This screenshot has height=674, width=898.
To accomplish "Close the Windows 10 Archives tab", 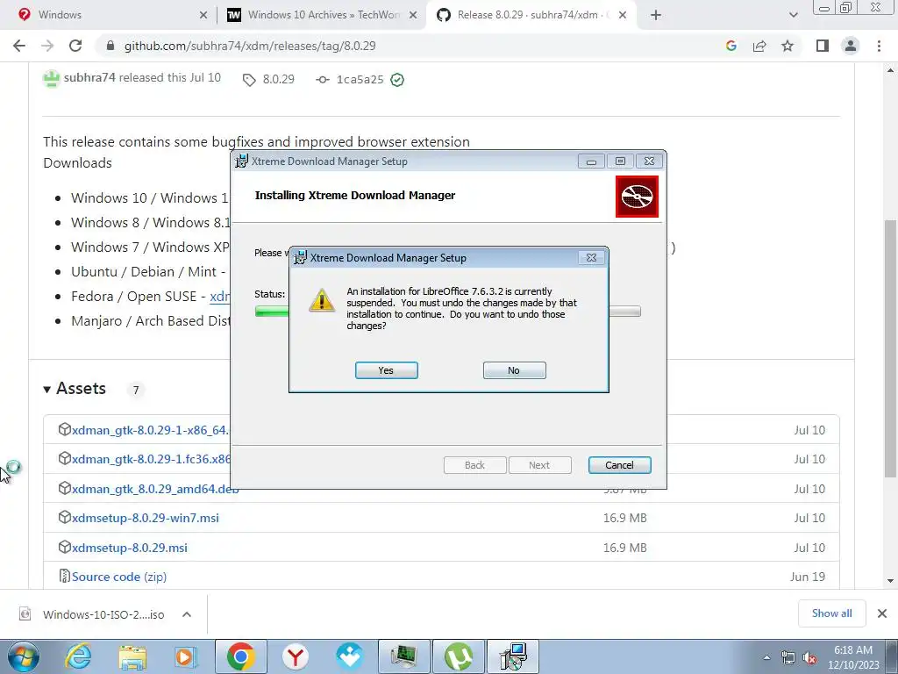I will [x=413, y=16].
